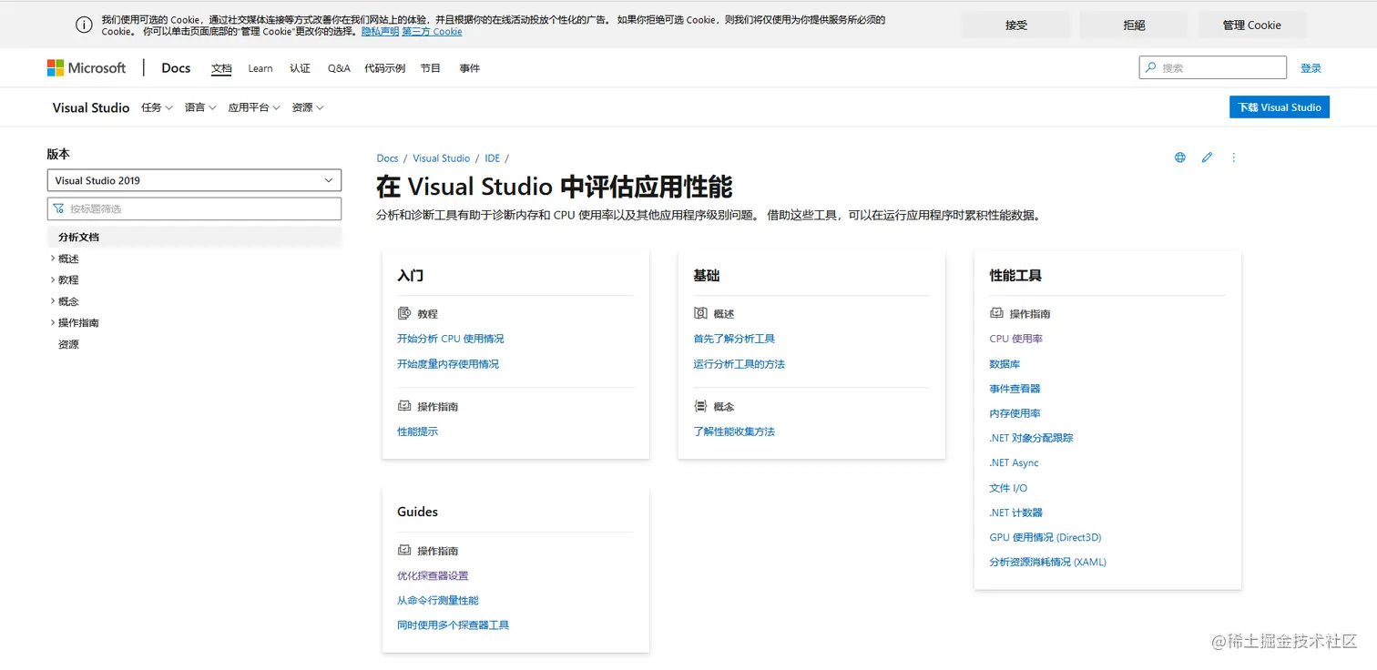Screen dimensions: 1377x670
Task: Click the 下载 Visual Studio button
Action: (1279, 107)
